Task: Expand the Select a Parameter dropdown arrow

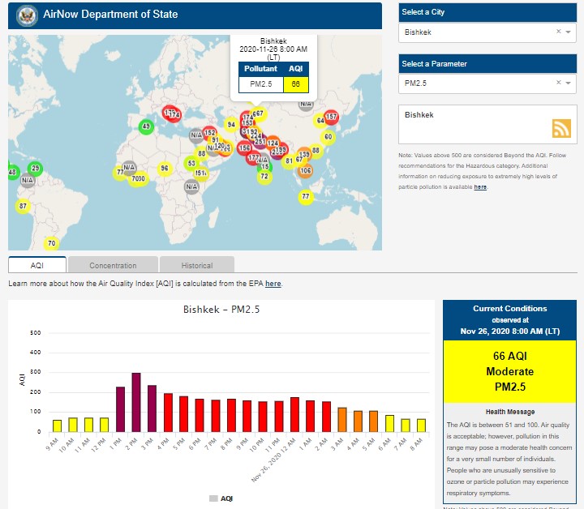Action: coord(569,83)
